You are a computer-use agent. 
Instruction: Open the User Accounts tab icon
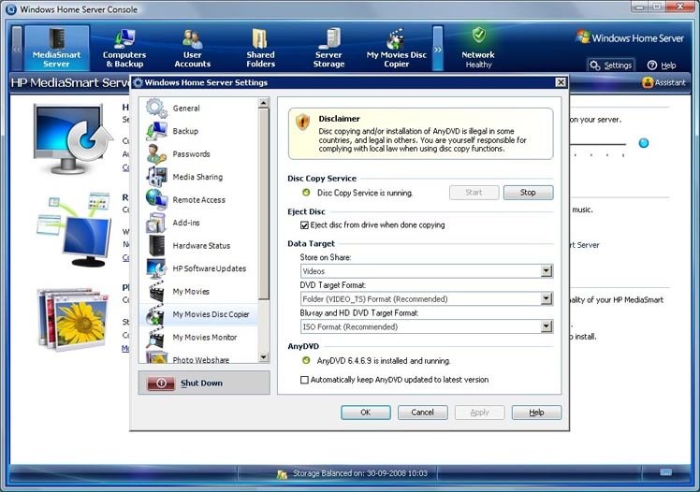193,38
